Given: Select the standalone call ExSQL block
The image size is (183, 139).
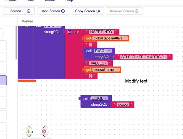Looking at the screenshot, I should coord(86,98).
